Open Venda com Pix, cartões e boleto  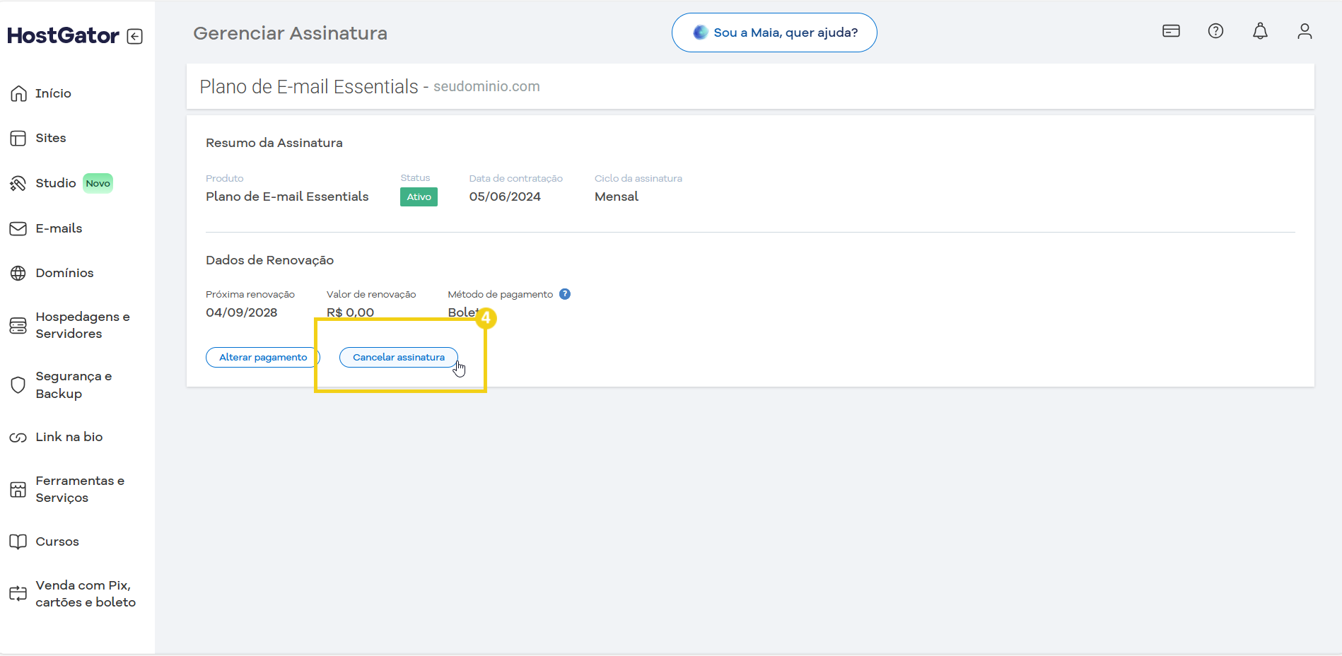tap(86, 594)
